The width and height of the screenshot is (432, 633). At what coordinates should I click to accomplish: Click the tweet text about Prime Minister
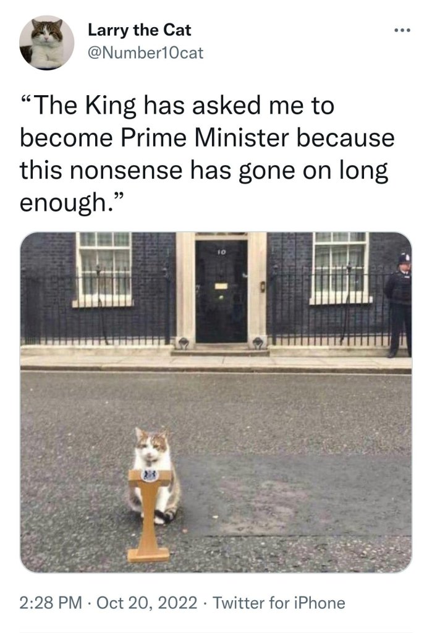point(207,153)
